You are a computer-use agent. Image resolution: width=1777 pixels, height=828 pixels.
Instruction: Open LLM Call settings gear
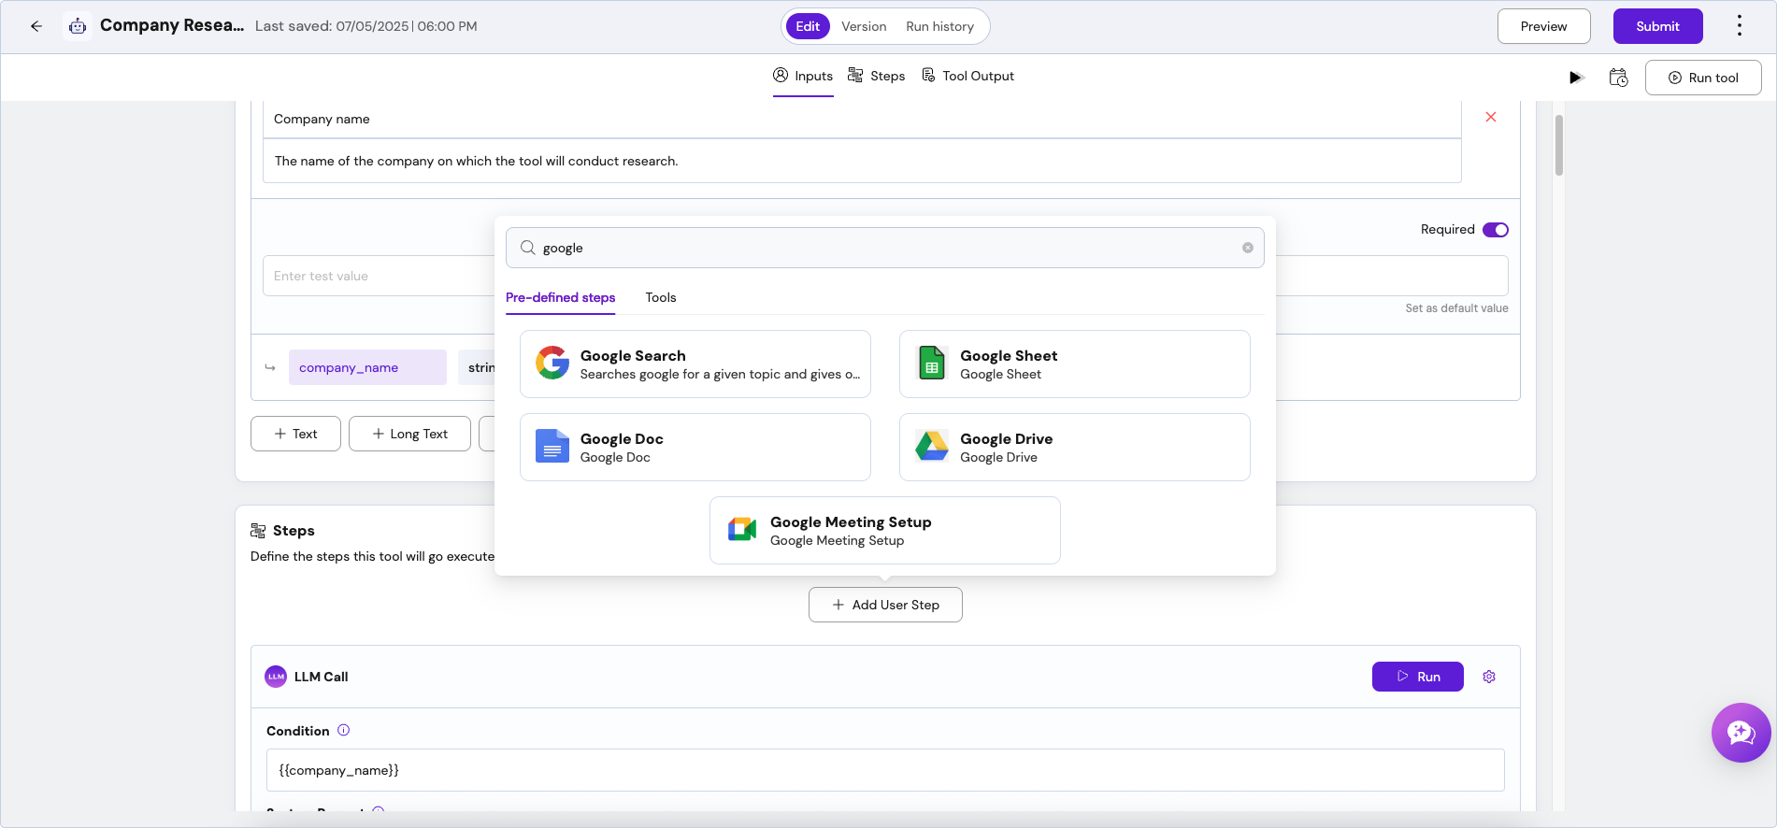(x=1489, y=677)
